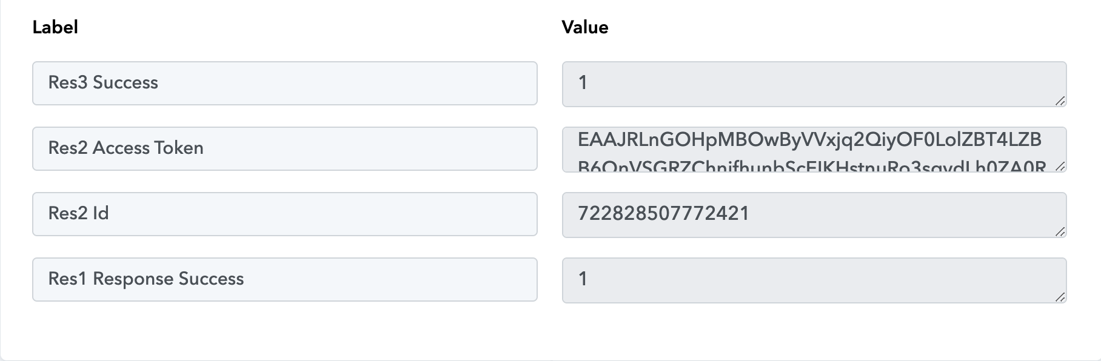Click the Res3 Success value box
This screenshot has width=1101, height=361.
814,84
